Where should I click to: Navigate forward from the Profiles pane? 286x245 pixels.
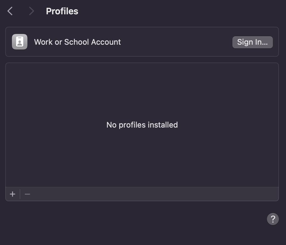pos(31,11)
